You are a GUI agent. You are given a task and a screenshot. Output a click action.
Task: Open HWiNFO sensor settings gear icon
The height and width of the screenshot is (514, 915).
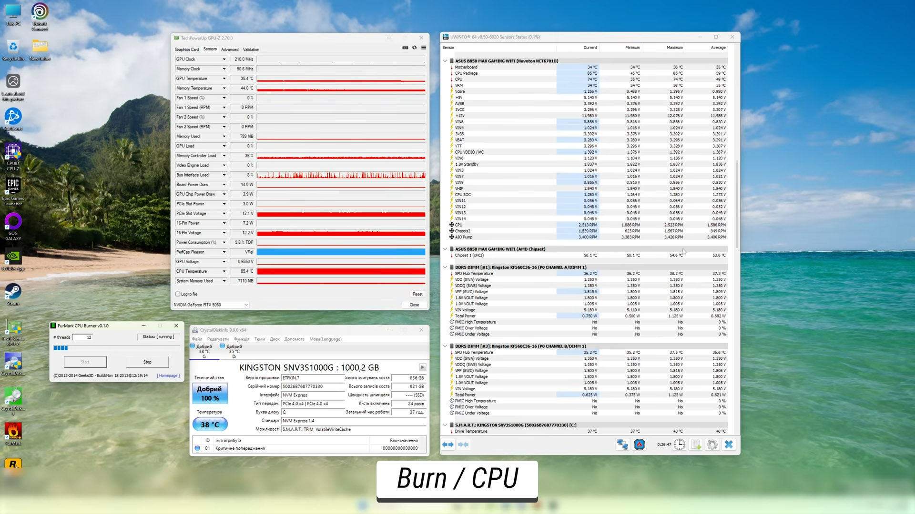pyautogui.click(x=712, y=445)
